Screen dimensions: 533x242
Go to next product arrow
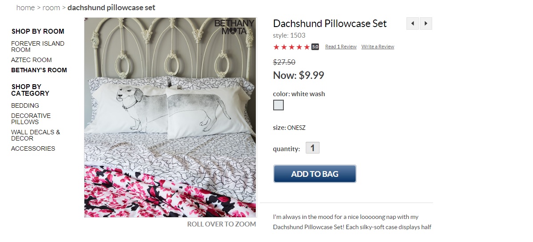point(426,23)
